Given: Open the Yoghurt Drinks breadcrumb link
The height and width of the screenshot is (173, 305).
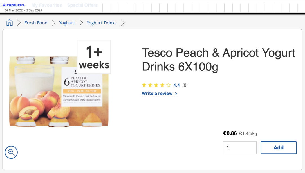Looking at the screenshot, I should pos(102,23).
